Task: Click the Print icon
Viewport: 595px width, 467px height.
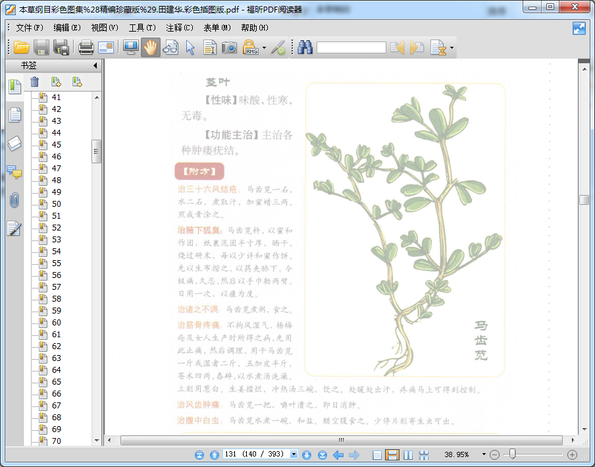Action: 86,47
